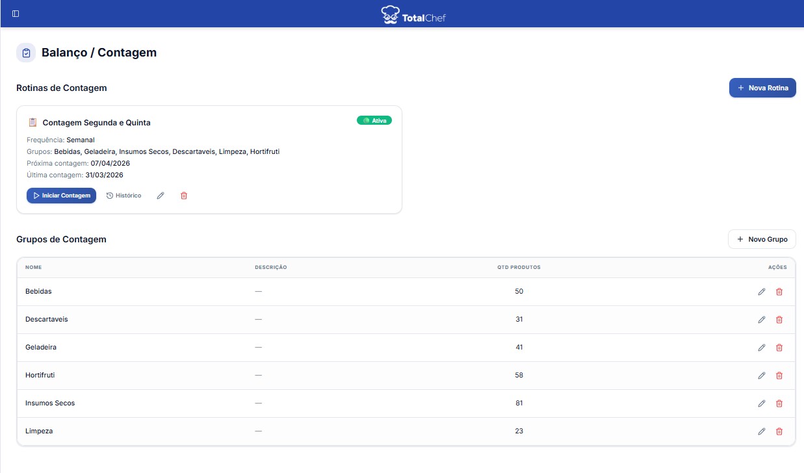
Task: Click the Ativa status badge
Action: click(x=374, y=120)
